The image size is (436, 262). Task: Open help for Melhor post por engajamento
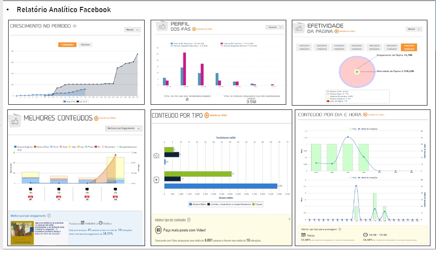(x=49, y=215)
